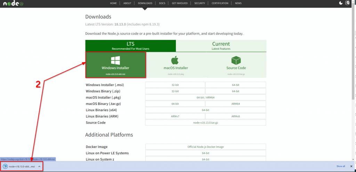Click the Docker Image row label
Viewport: 356px width, 172px height.
coord(97,147)
